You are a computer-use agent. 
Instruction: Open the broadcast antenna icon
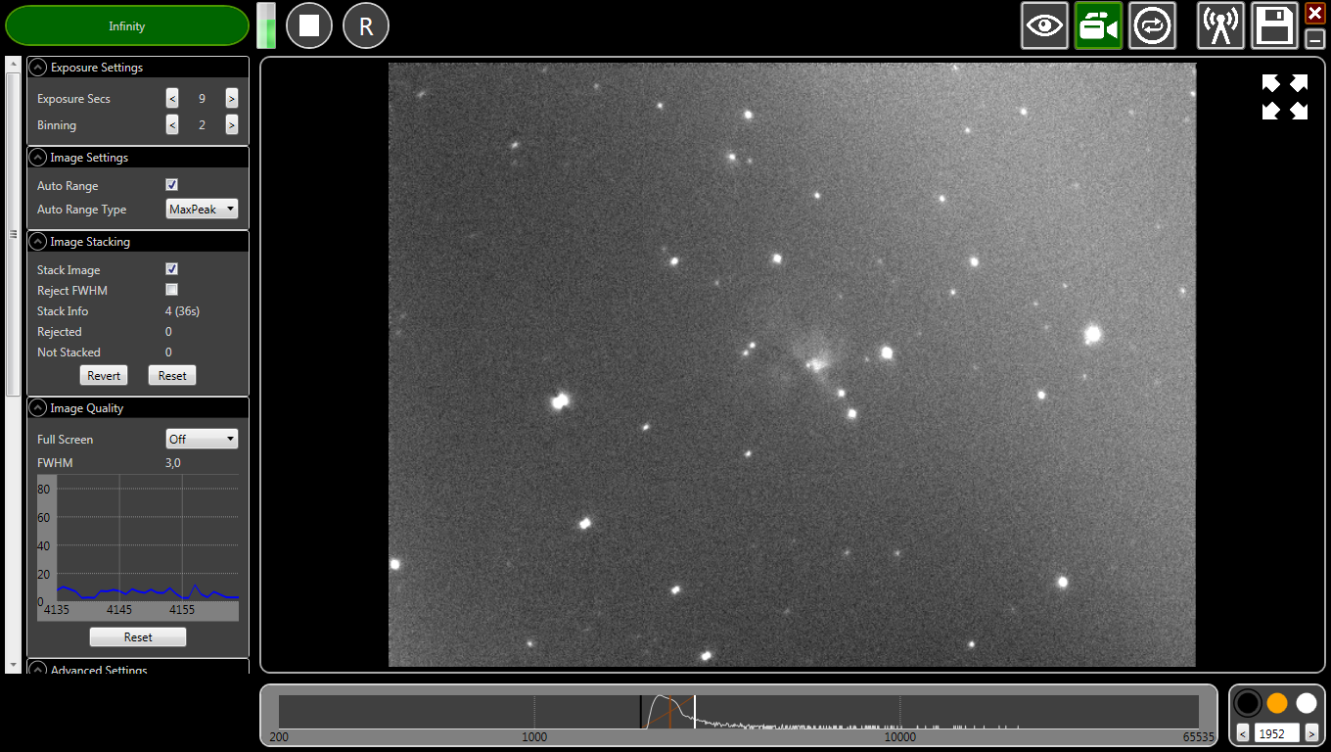1220,25
